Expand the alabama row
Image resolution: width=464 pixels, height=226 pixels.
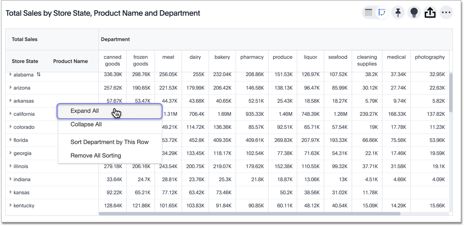coord(11,75)
